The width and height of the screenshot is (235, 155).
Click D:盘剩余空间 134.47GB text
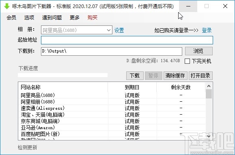point(153,61)
